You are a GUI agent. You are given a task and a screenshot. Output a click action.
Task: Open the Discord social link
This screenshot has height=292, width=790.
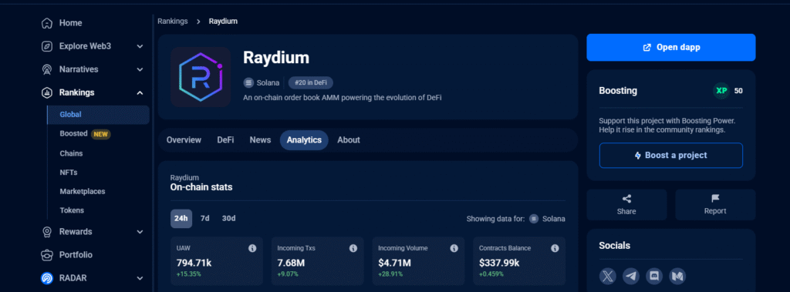coord(654,276)
